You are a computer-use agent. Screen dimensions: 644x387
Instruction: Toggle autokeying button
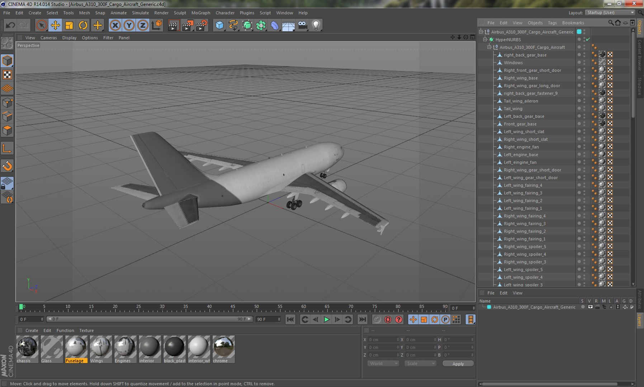coord(388,320)
